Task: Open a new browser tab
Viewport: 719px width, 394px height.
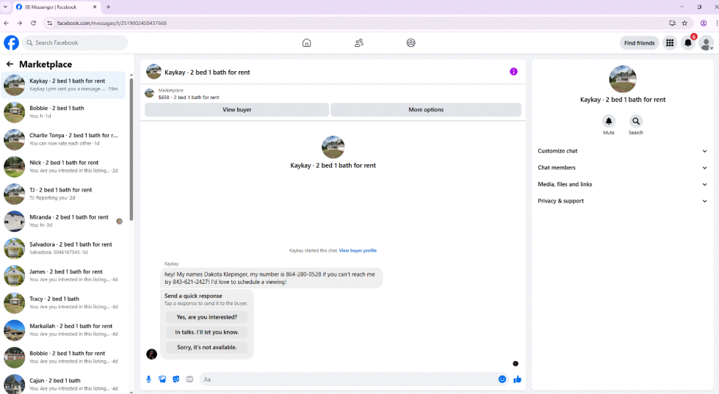Action: 108,7
